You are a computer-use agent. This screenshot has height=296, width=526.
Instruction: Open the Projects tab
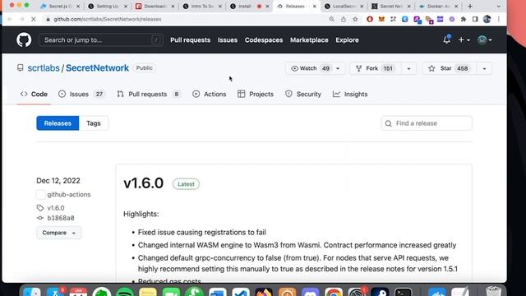point(256,95)
